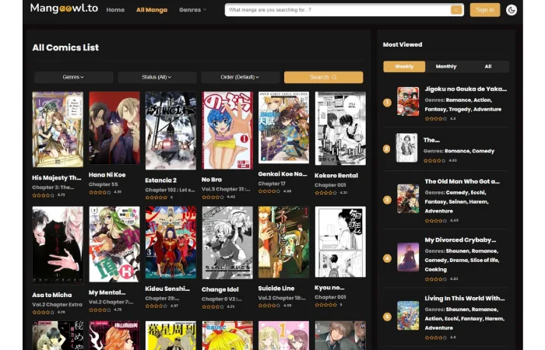Click the Mangaowl.to site logo

coord(64,9)
